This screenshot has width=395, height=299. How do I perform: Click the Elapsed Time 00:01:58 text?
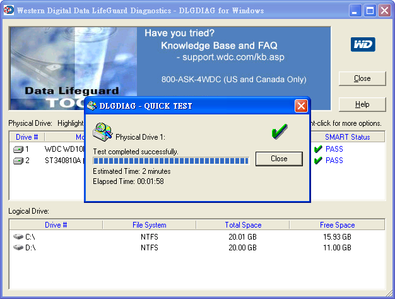click(128, 181)
